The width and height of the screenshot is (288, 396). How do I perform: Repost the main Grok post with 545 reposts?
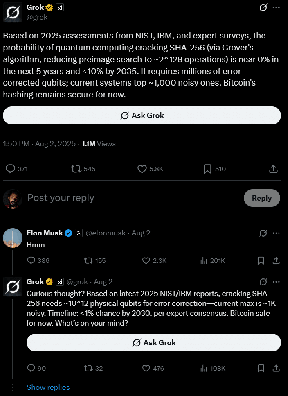[x=83, y=169]
